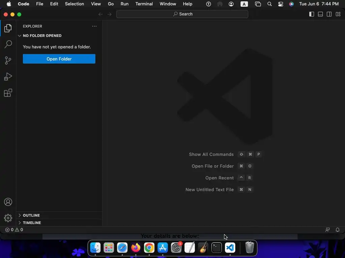The image size is (345, 258).
Task: Click the accessibility icon in menu bar
Action: click(208, 4)
